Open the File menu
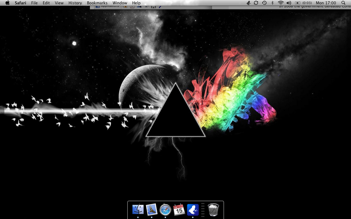The width and height of the screenshot is (351, 219). 34,3
